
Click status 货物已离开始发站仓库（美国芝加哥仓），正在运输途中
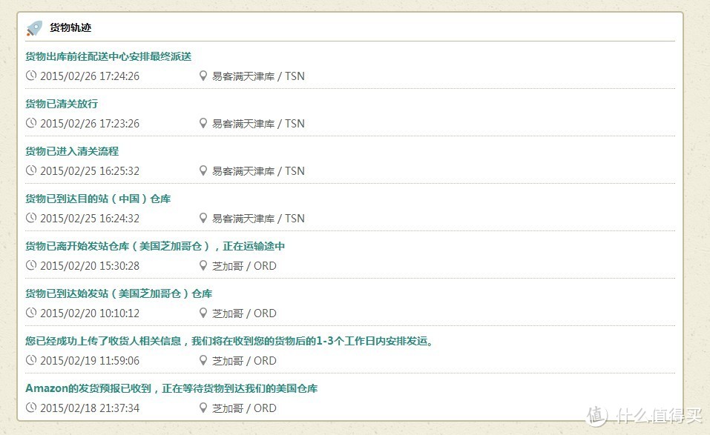tap(155, 247)
